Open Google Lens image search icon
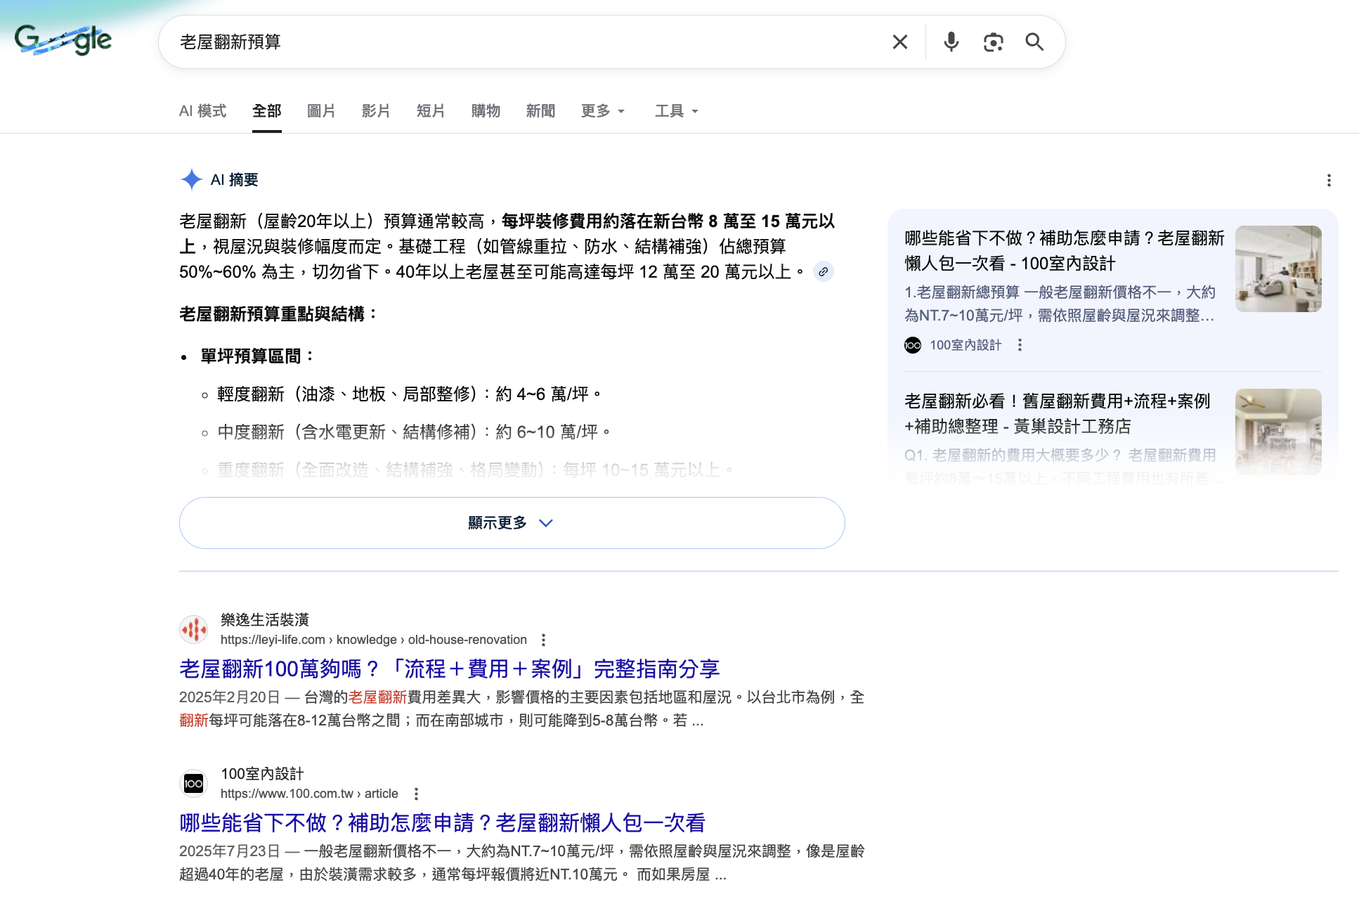The width and height of the screenshot is (1359, 904). click(993, 42)
